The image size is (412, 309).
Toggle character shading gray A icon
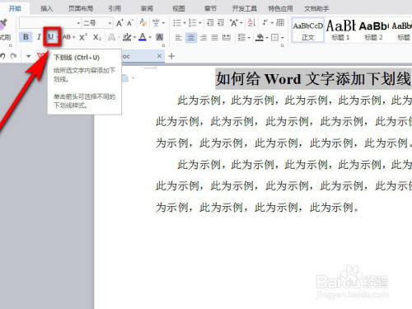click(x=160, y=37)
